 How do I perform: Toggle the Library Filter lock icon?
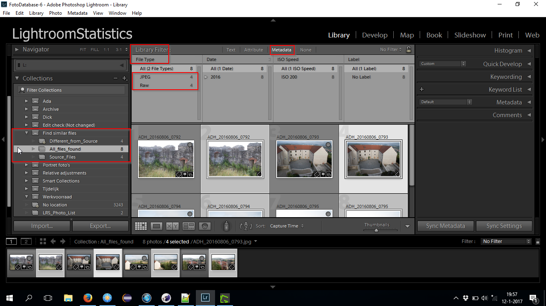point(409,49)
